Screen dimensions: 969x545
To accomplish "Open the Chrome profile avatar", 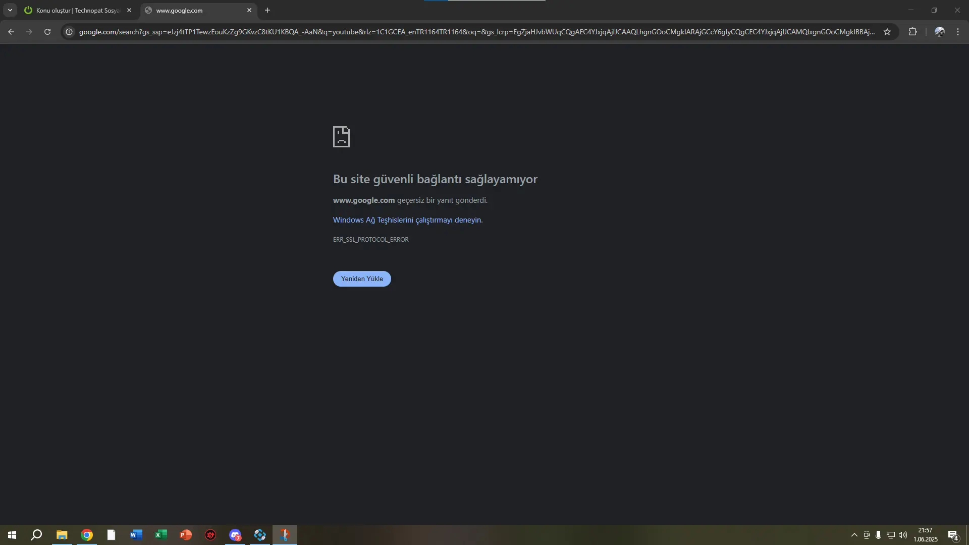I will 940,32.
